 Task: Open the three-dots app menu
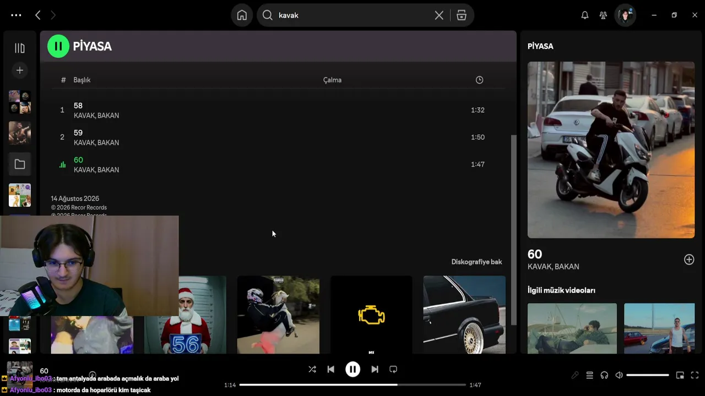(16, 15)
